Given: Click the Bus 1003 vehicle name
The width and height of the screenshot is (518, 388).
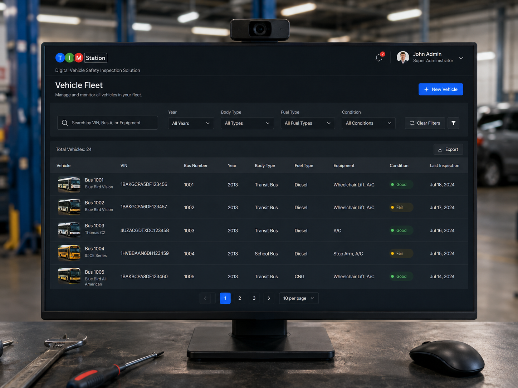Looking at the screenshot, I should [94, 226].
